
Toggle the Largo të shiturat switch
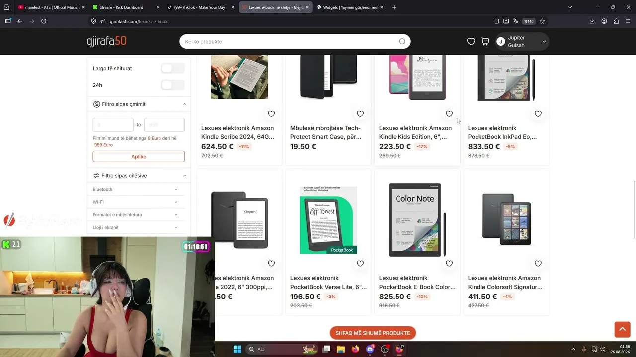(173, 68)
